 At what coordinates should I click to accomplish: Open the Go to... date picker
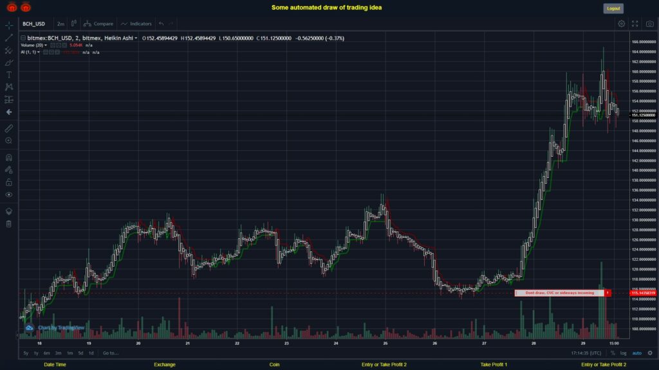coord(111,353)
